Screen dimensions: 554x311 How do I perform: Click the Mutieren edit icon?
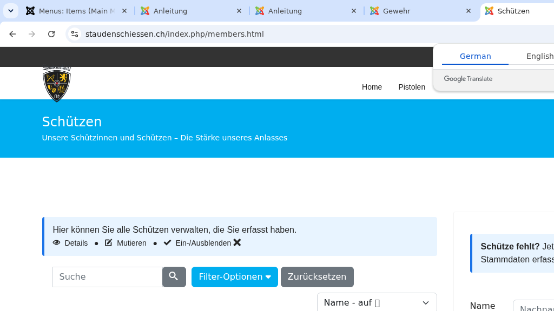[108, 242]
